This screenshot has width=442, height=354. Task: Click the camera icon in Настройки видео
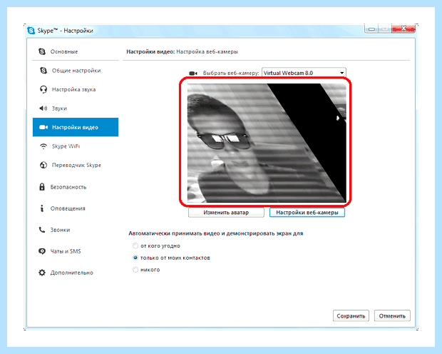[43, 127]
